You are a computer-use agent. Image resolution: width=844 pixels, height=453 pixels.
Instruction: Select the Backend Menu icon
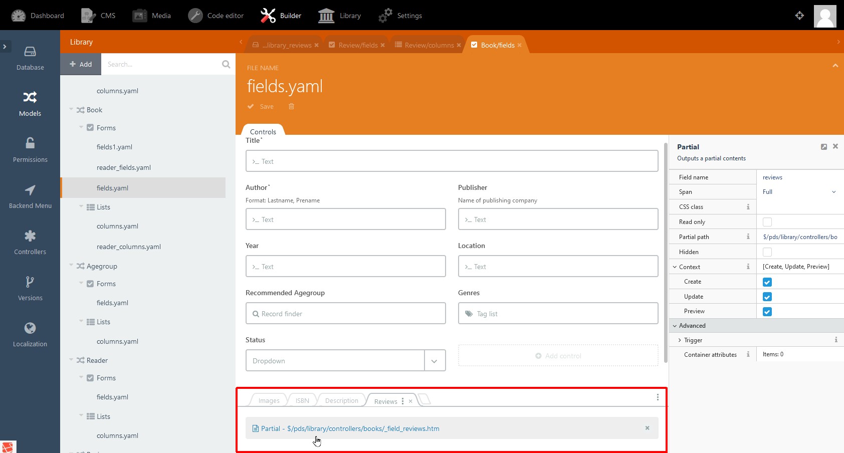tap(30, 190)
